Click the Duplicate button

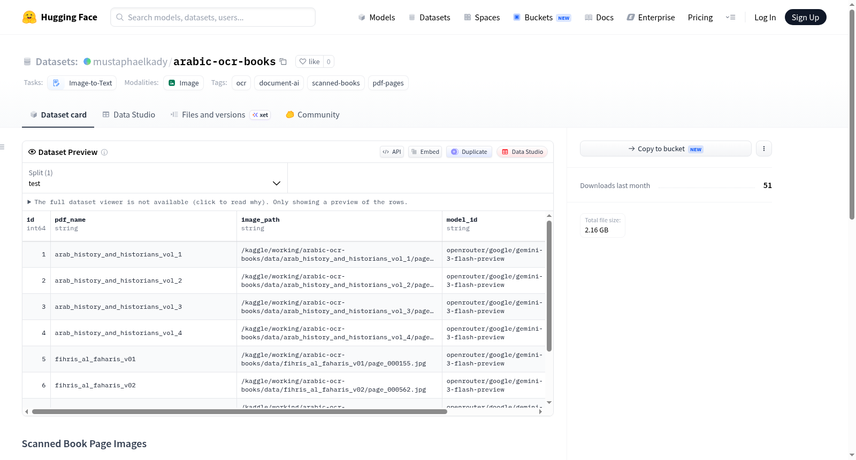[x=469, y=152]
